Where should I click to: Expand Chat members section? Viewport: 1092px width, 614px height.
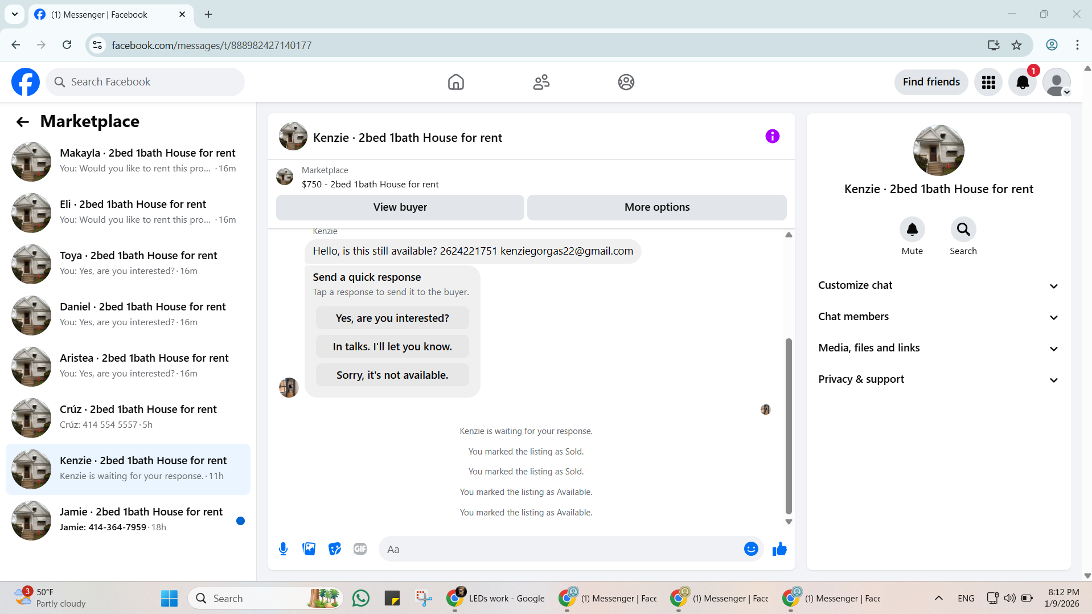click(938, 317)
